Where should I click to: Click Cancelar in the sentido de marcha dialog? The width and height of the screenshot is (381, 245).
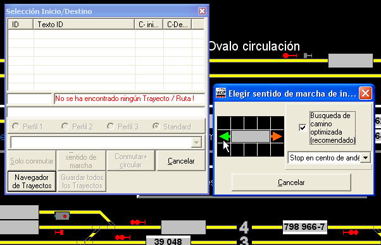point(291,182)
